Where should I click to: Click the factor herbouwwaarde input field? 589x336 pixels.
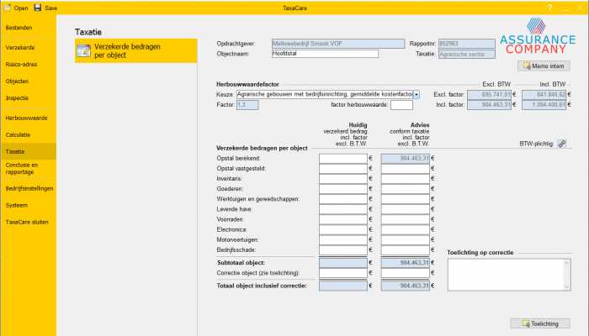pos(401,105)
